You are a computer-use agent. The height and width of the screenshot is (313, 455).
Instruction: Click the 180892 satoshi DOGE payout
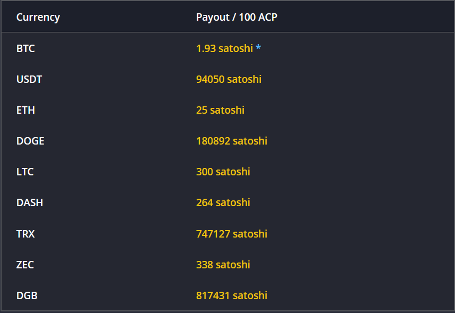[x=232, y=141]
